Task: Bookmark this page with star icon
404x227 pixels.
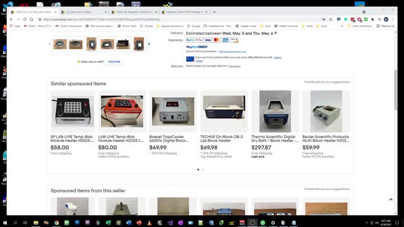Action: [x=331, y=20]
